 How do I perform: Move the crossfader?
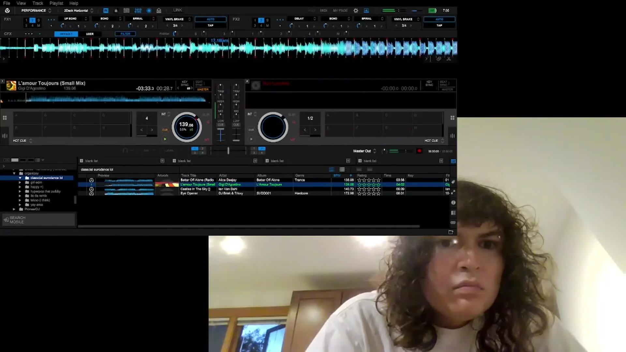(x=228, y=151)
